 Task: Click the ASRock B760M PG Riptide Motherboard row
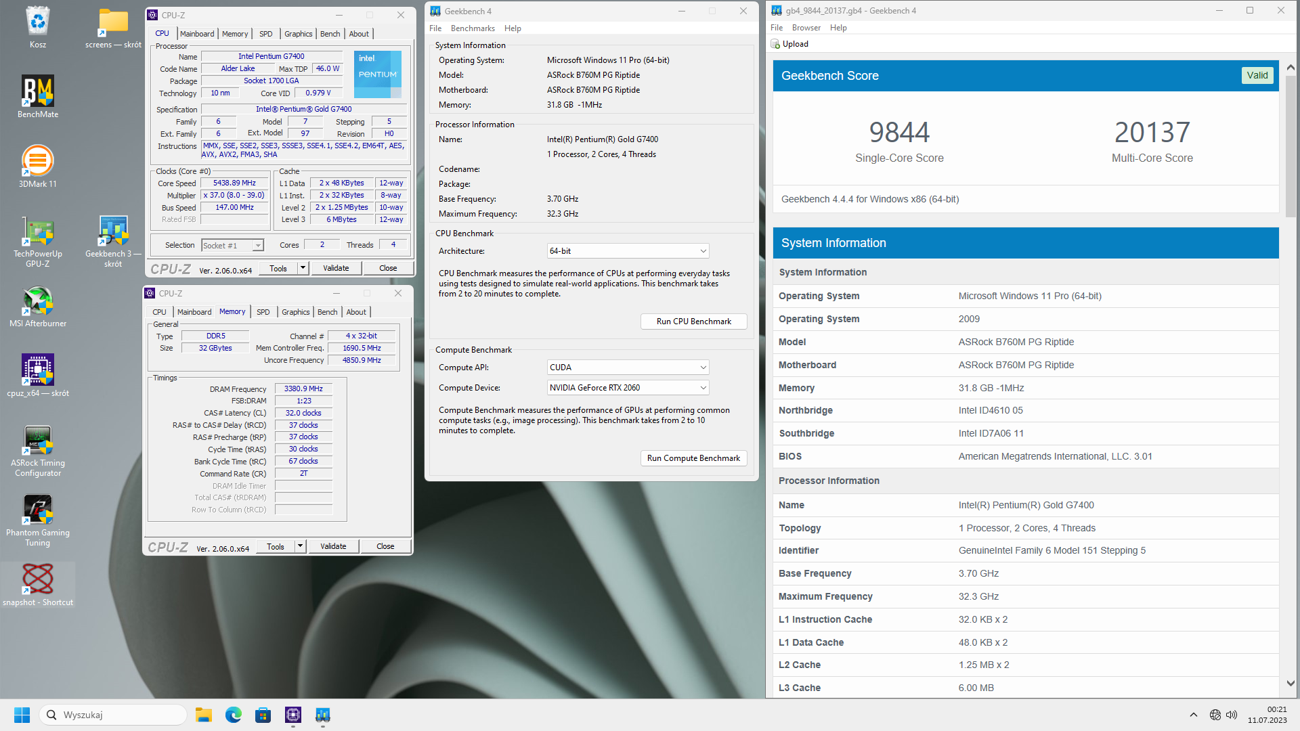1026,365
